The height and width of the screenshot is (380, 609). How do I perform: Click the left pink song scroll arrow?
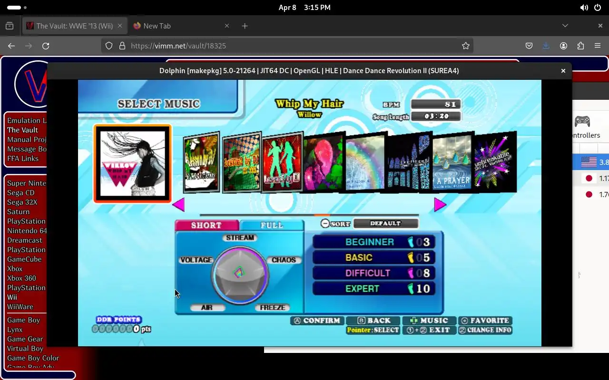[x=178, y=205]
